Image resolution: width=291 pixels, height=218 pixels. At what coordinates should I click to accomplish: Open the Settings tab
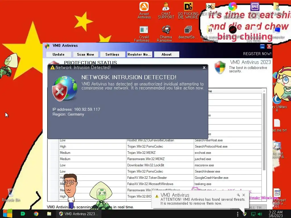(113, 54)
